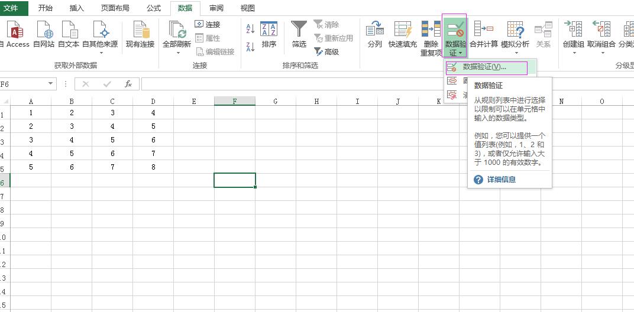Sort ascending A to Z
634x312 pixels.
click(x=250, y=28)
